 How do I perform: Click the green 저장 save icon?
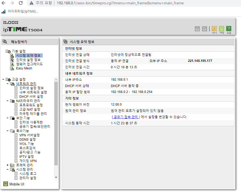click(x=221, y=29)
